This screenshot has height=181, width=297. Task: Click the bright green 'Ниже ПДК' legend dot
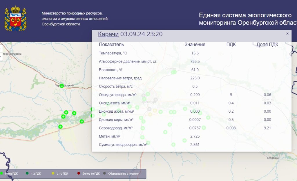pos(1,173)
